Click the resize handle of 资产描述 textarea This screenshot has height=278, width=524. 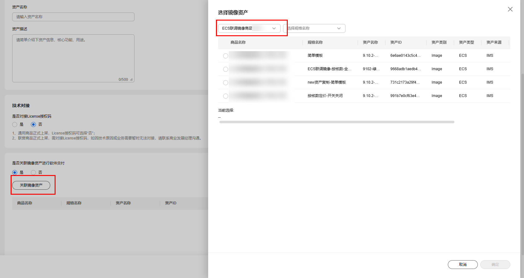point(131,80)
